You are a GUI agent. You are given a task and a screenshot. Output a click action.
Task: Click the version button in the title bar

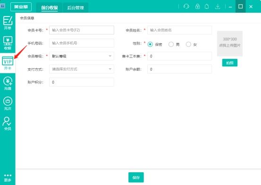coord(21,7)
